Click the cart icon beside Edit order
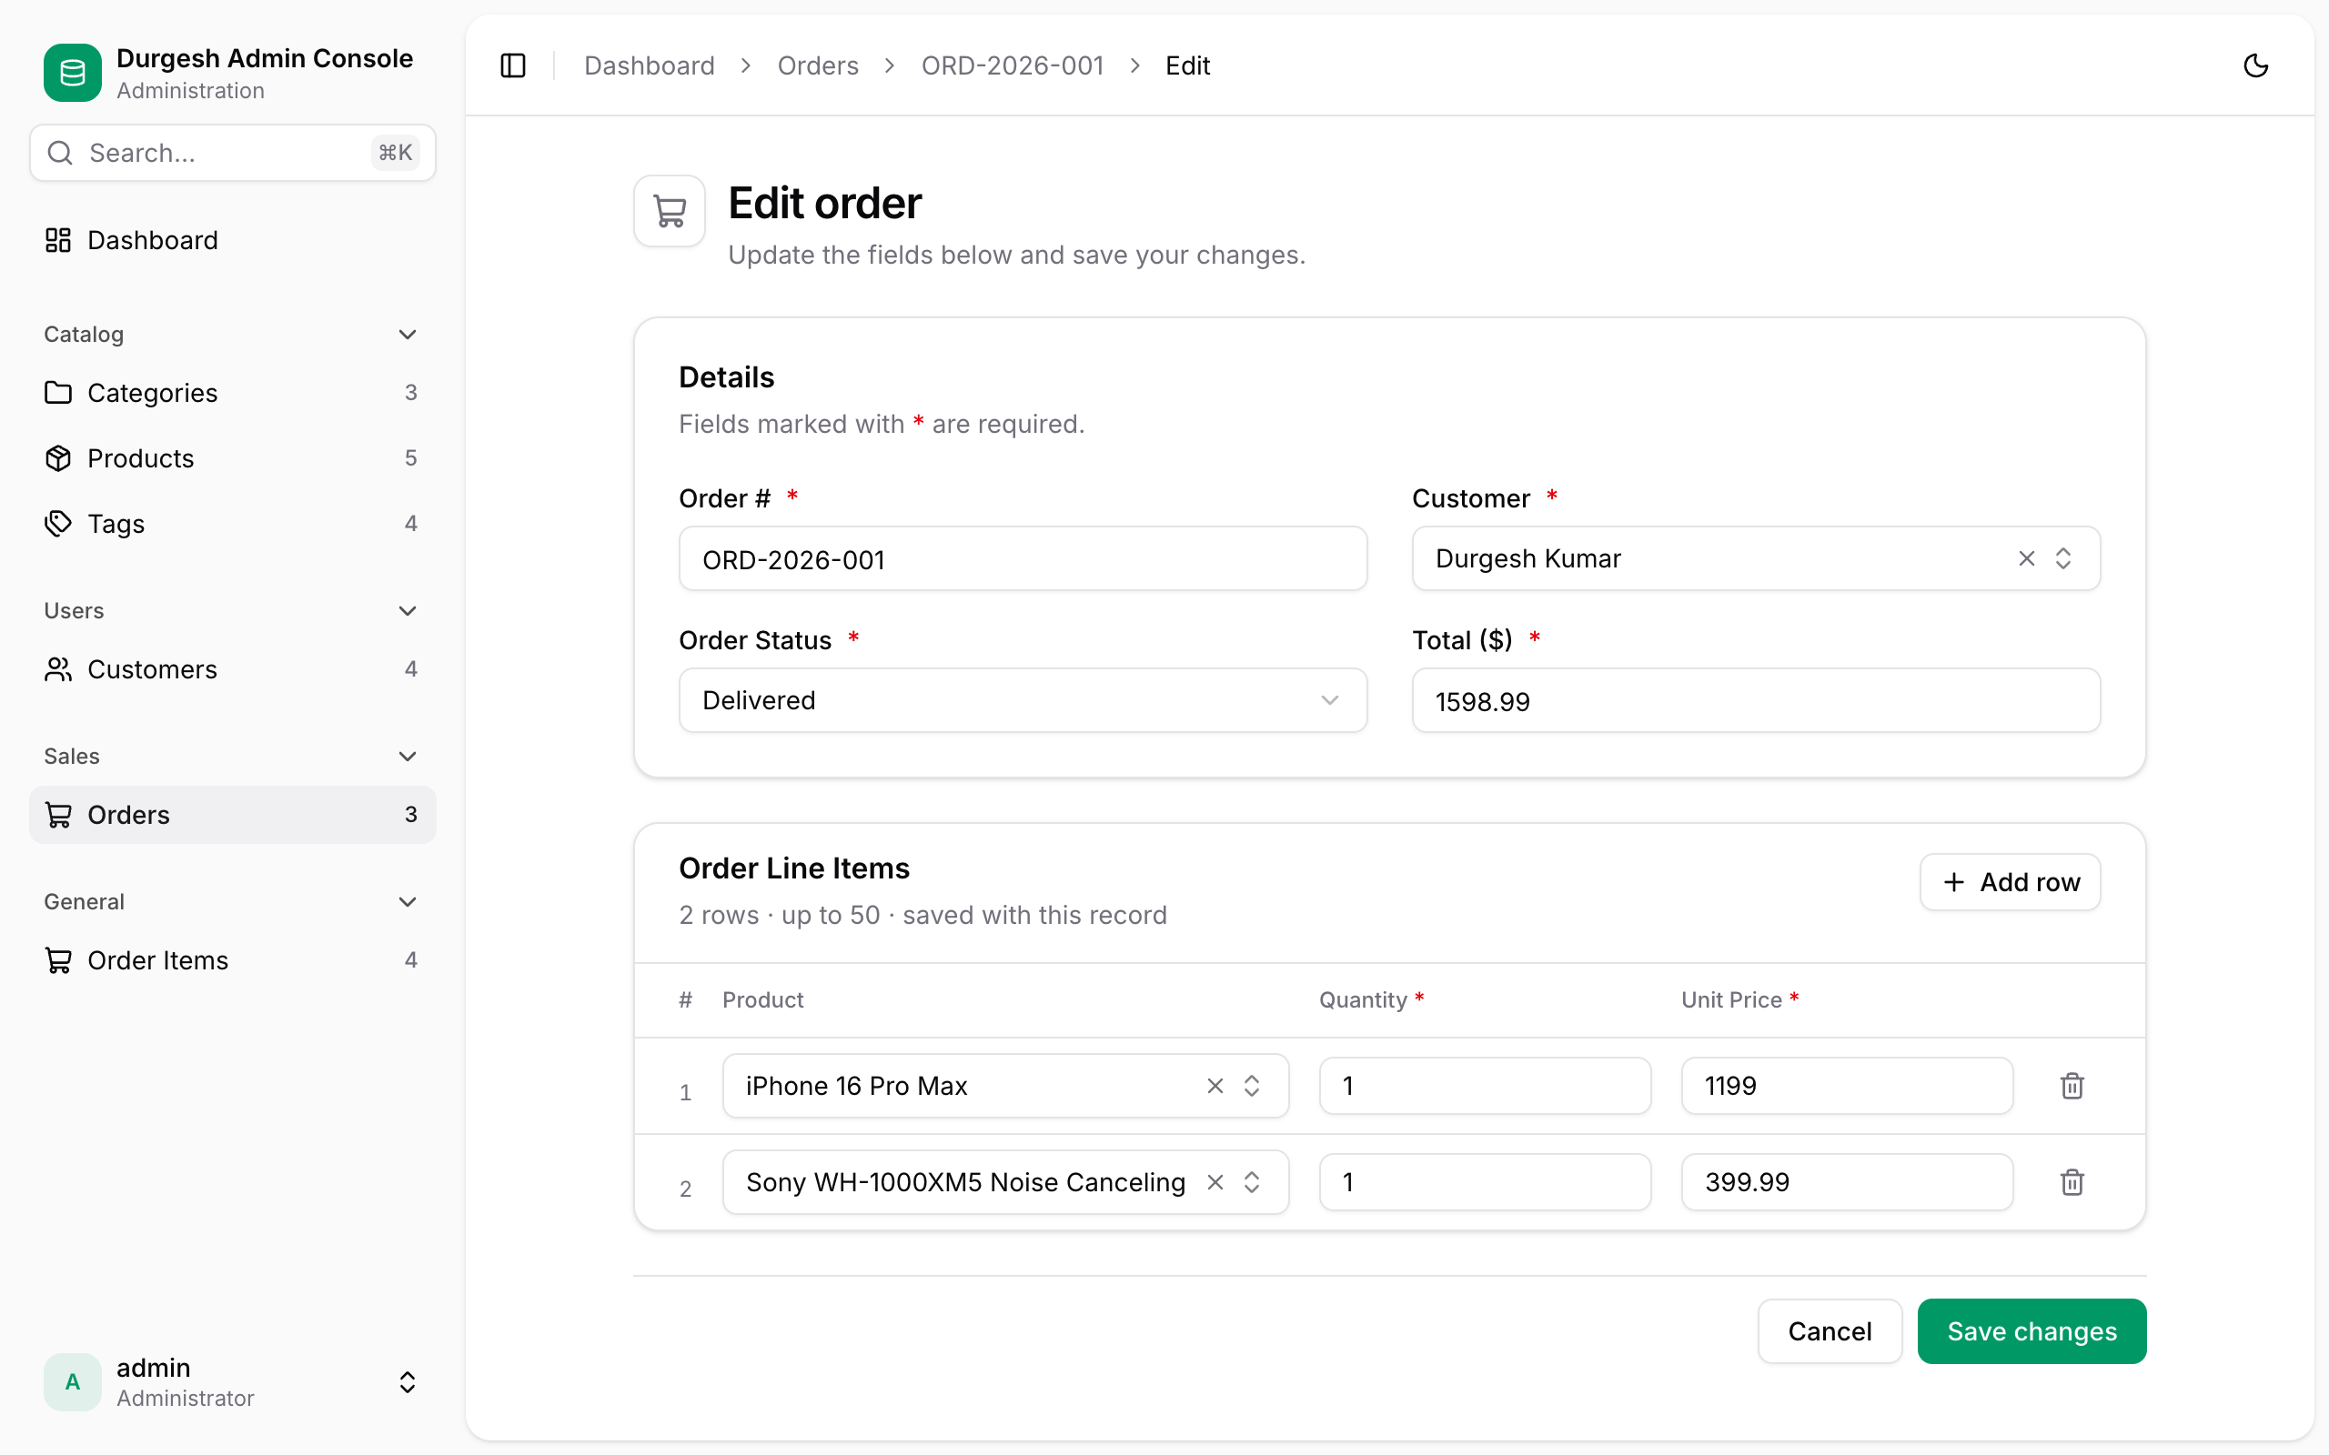The width and height of the screenshot is (2329, 1455). pyautogui.click(x=670, y=211)
